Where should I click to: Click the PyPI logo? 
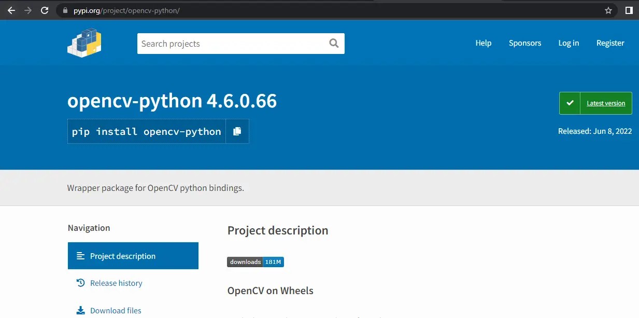pos(84,43)
